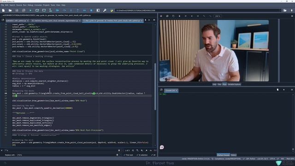Viewport: 295px width, 166px height.
Task: Switch to History tab below console
Action: click(x=234, y=155)
